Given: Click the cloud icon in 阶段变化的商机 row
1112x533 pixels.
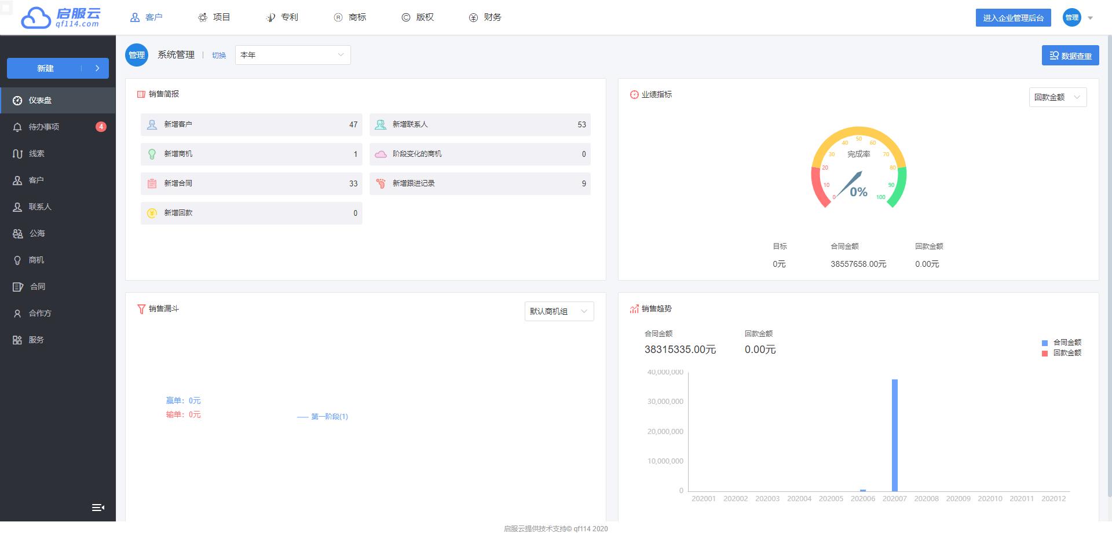Looking at the screenshot, I should click(381, 155).
